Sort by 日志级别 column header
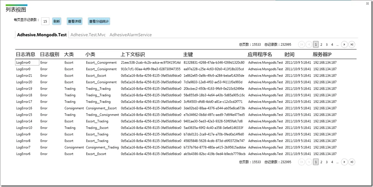This screenshot has width=373, height=187. pos(50,55)
